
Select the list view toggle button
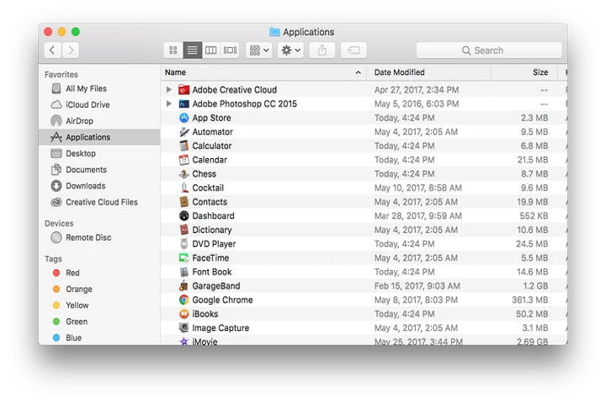tap(192, 50)
